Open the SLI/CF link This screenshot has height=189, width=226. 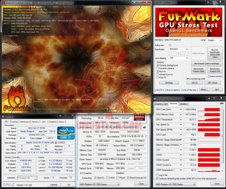(159, 90)
